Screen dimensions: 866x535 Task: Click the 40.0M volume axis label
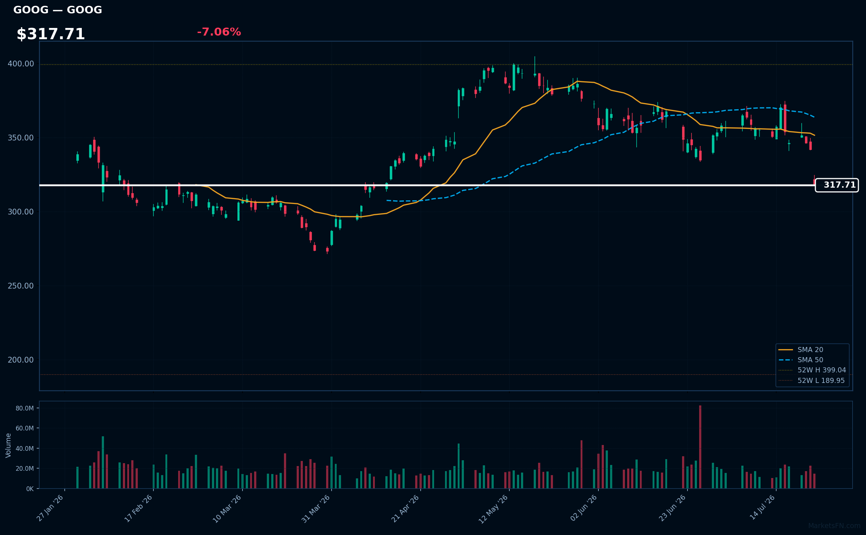pos(25,449)
